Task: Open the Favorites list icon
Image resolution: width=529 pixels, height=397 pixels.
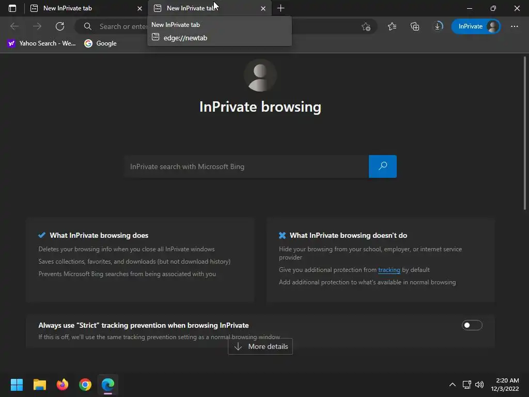Action: tap(392, 26)
